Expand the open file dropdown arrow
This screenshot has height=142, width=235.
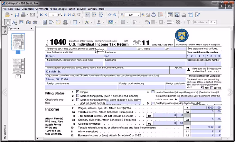[x=12, y=15]
